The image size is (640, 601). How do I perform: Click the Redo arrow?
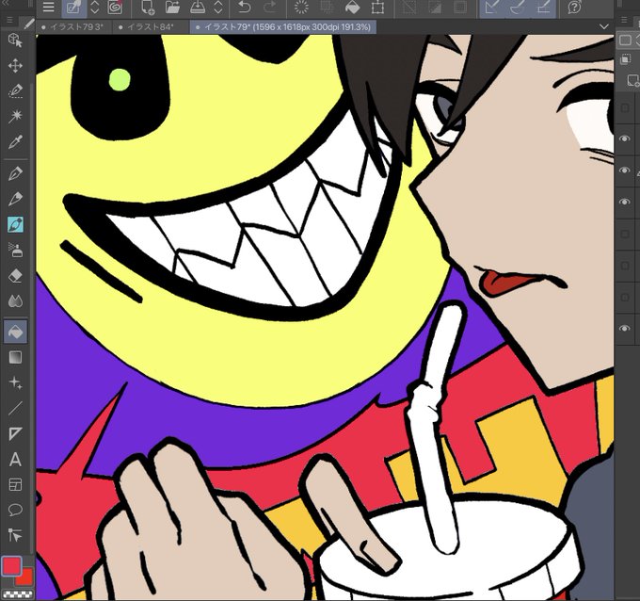coord(270,8)
